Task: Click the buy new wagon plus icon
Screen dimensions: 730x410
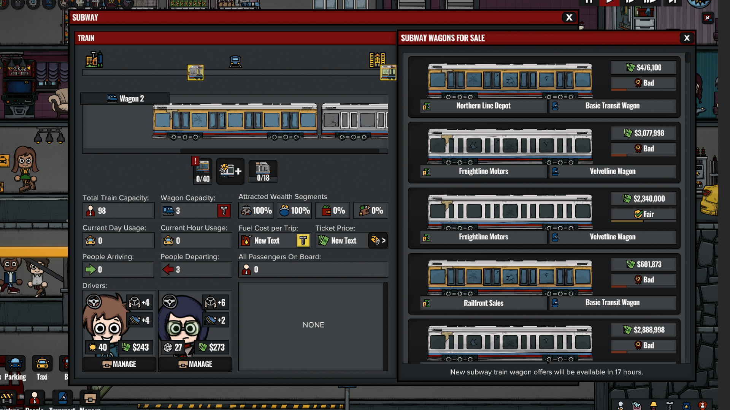Action: coord(230,171)
